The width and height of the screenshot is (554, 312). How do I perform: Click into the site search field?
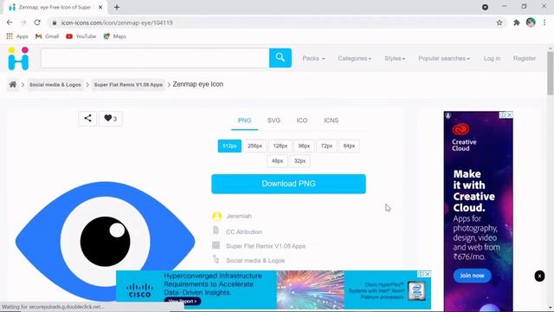coord(155,58)
